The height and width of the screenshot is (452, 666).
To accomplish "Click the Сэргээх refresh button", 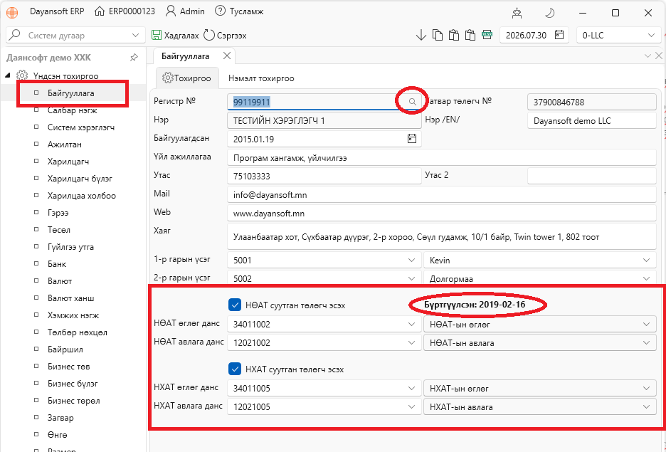I will (x=225, y=36).
